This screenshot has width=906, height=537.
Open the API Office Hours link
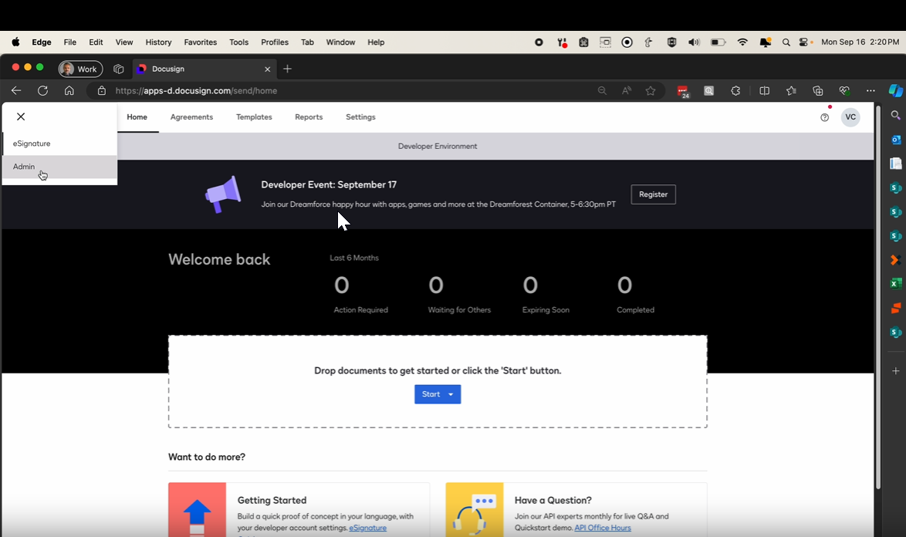pyautogui.click(x=602, y=528)
